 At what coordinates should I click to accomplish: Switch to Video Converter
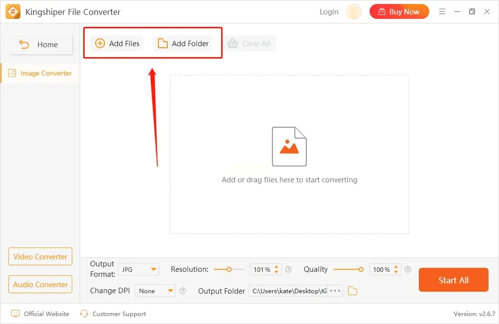[x=40, y=256]
